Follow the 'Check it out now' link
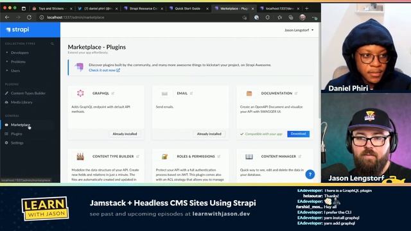 click(x=104, y=70)
